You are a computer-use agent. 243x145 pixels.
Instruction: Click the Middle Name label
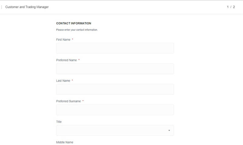[x=65, y=142]
